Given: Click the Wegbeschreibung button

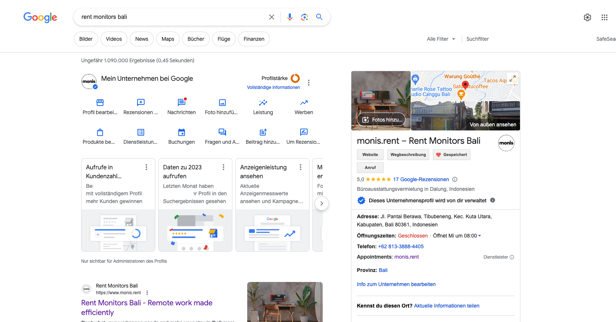Looking at the screenshot, I should point(408,155).
